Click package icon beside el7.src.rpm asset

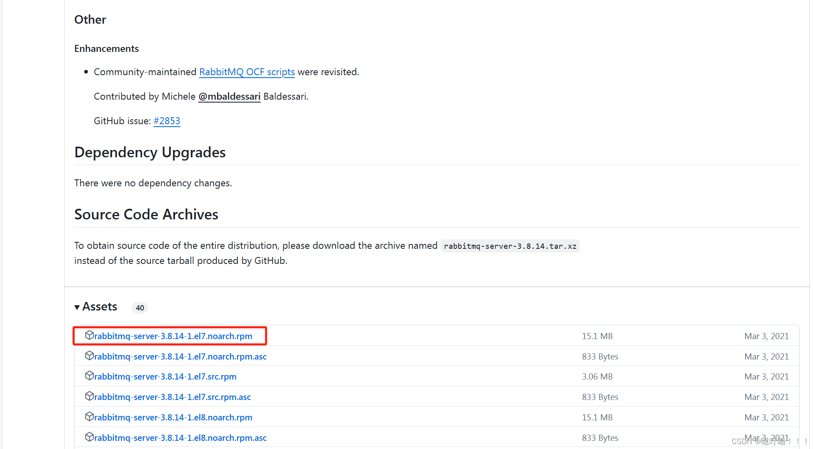tap(89, 376)
